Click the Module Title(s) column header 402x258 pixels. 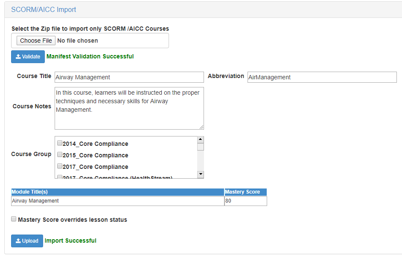click(30, 192)
